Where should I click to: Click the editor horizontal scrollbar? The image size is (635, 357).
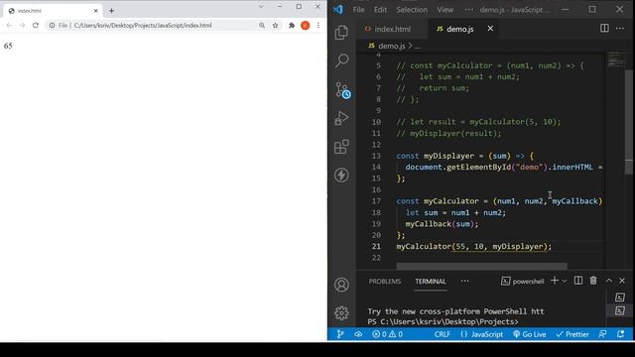click(481, 266)
